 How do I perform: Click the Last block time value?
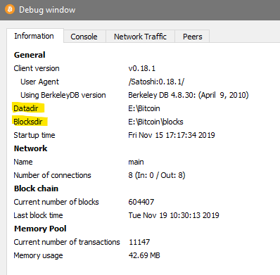pos(174,215)
